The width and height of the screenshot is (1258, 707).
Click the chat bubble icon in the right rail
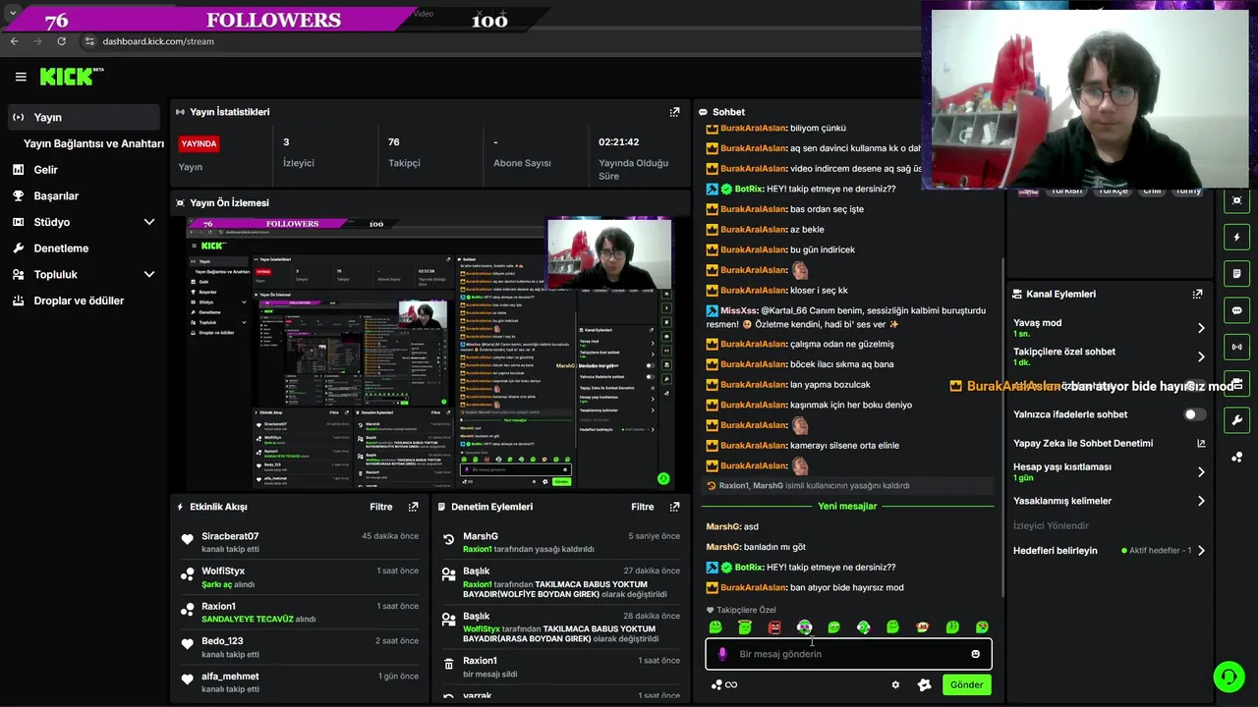(1237, 310)
